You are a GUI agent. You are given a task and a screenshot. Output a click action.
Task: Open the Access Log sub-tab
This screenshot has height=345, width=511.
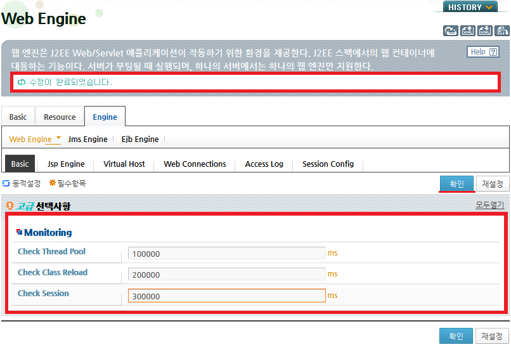[x=264, y=164]
